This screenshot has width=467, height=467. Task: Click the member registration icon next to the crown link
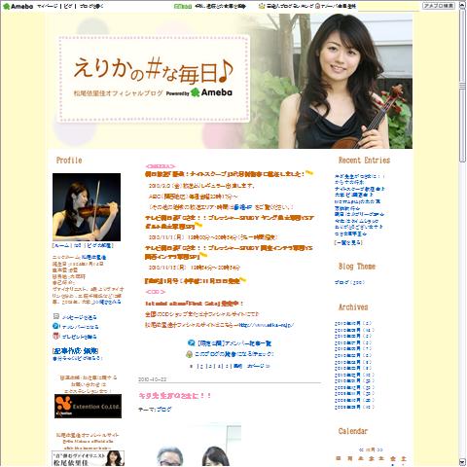[317, 6]
